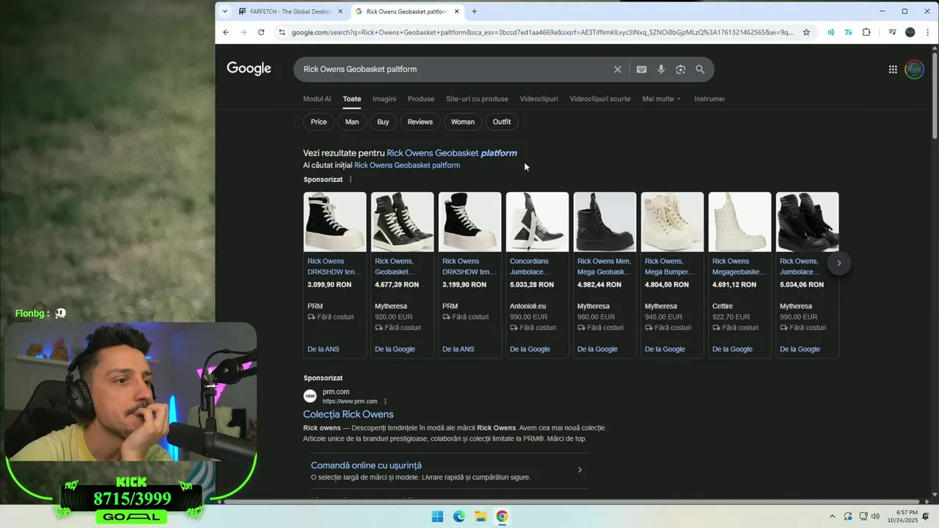Apply the Reviews filter chip
The width and height of the screenshot is (939, 528).
coord(420,122)
